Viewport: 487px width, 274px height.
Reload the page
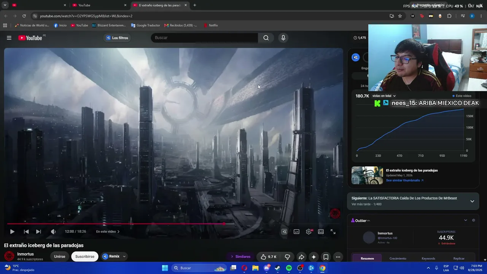click(x=24, y=16)
